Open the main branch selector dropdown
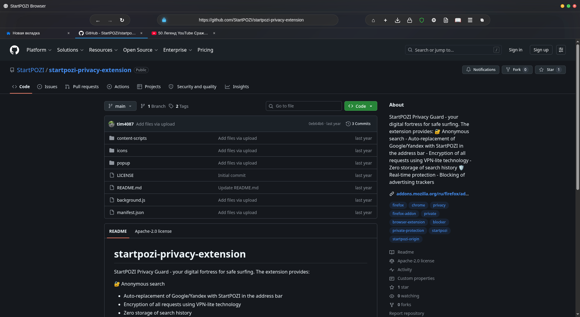Image resolution: width=580 pixels, height=317 pixels. pyautogui.click(x=120, y=106)
